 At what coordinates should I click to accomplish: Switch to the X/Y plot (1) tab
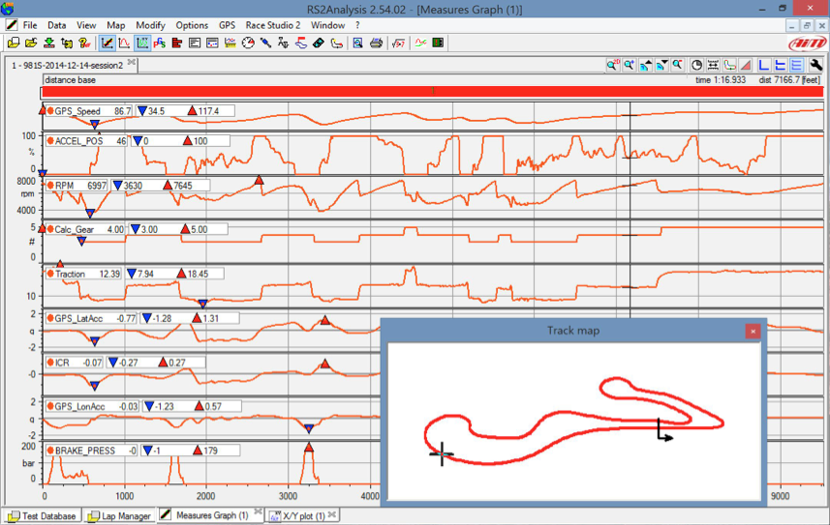tap(302, 516)
